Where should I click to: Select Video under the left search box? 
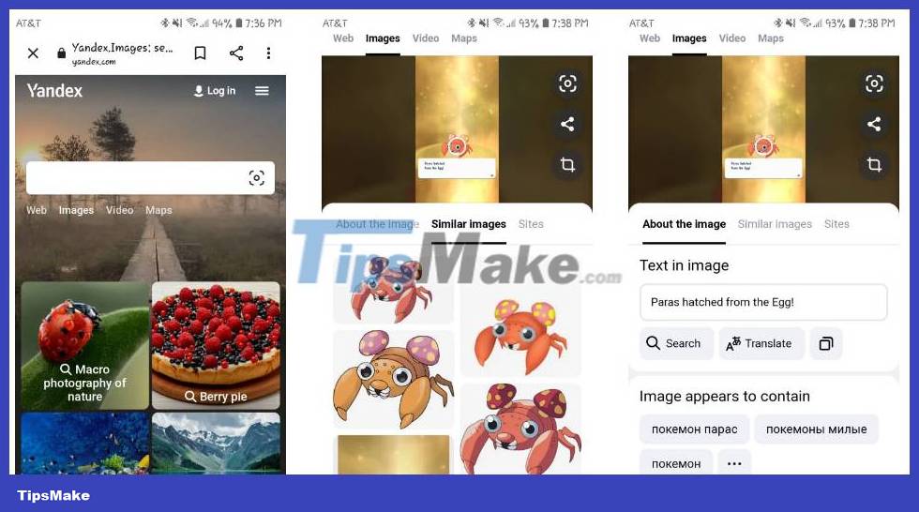click(x=120, y=210)
